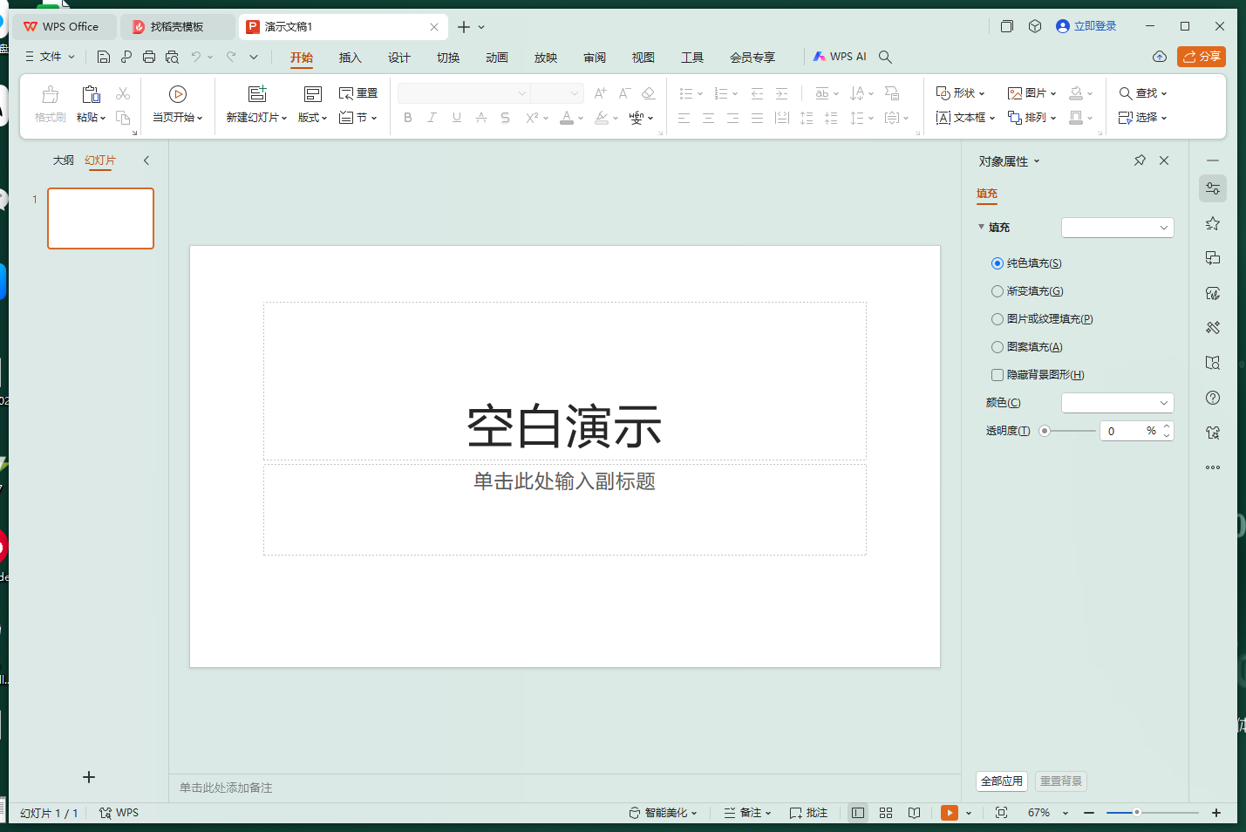
Task: Expand the File (文件) menu
Action: [50, 57]
